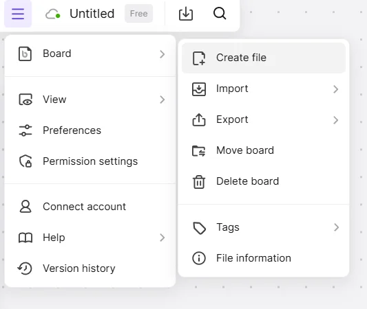Screen dimensions: 367x309
Task: Open Preferences from the menu
Action: click(x=90, y=130)
